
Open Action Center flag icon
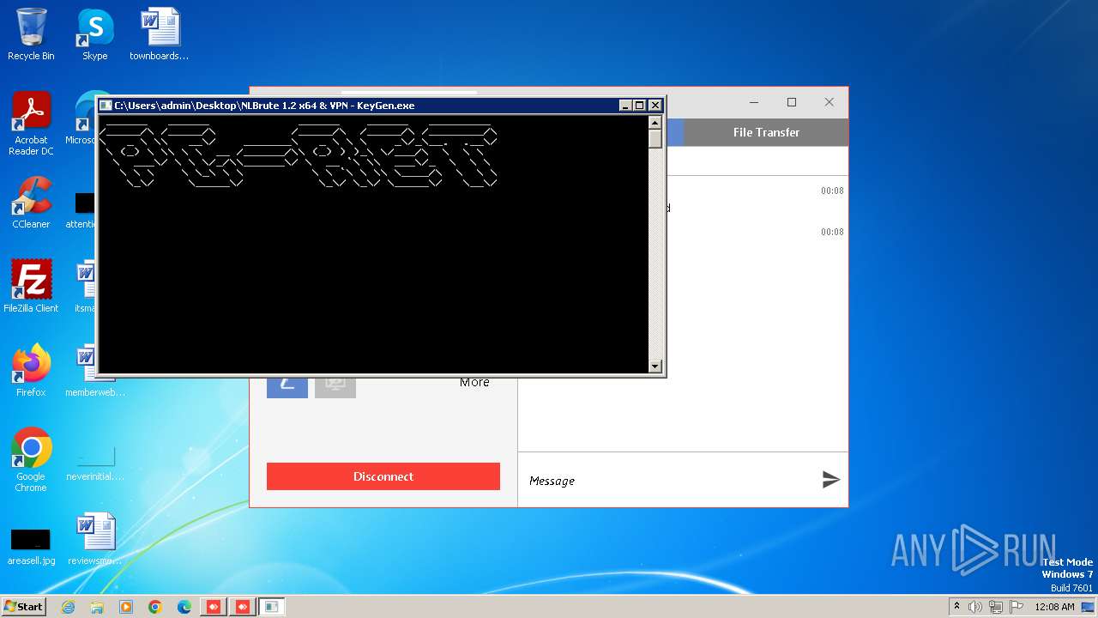(1015, 607)
